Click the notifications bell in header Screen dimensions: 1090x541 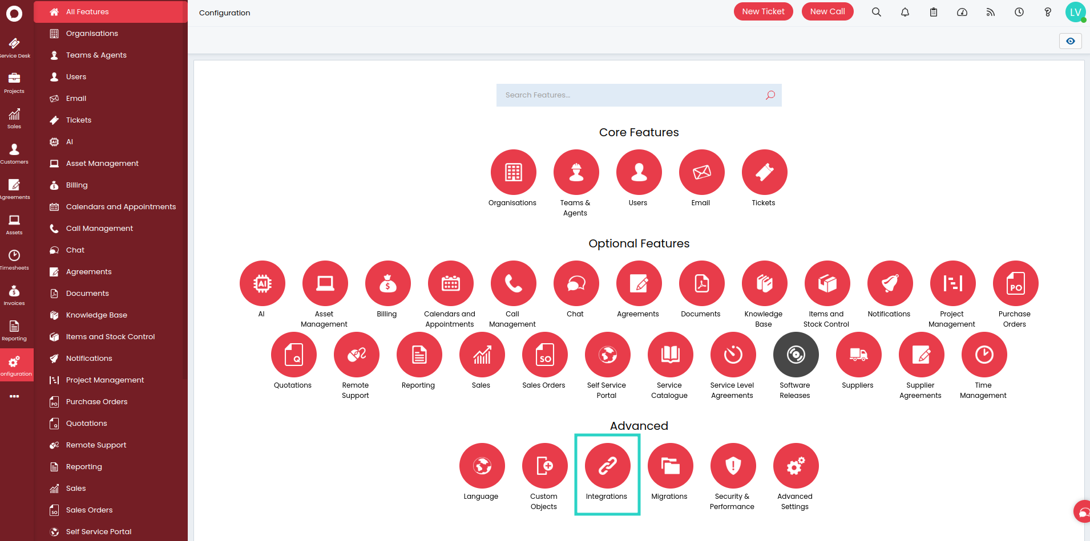coord(905,12)
